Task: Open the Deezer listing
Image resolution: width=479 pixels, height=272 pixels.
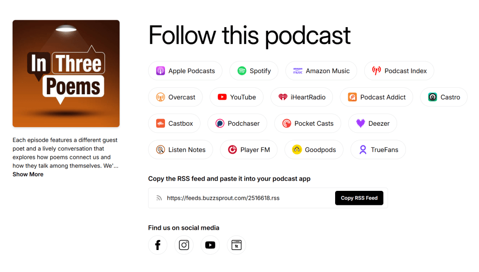Action: tap(373, 123)
